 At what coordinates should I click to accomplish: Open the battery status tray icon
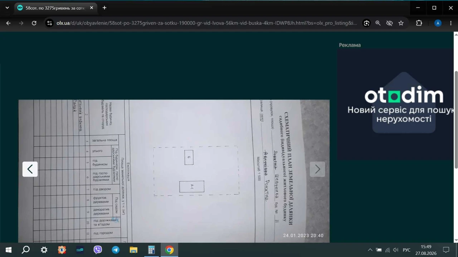click(379, 250)
